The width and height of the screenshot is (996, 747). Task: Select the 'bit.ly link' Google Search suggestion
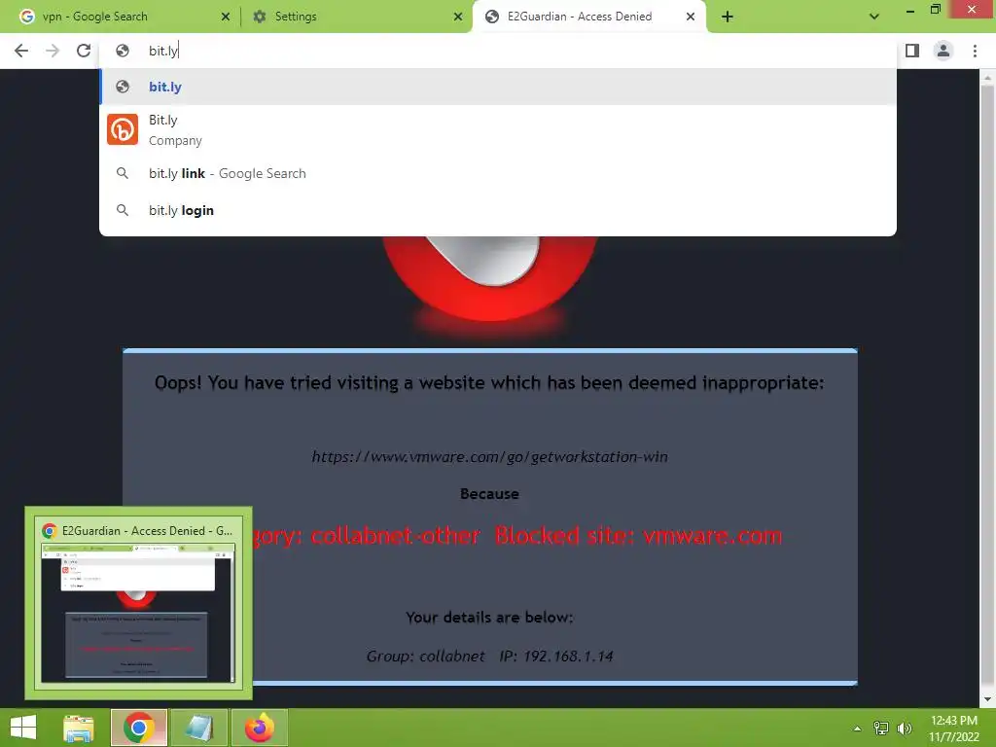coord(498,173)
